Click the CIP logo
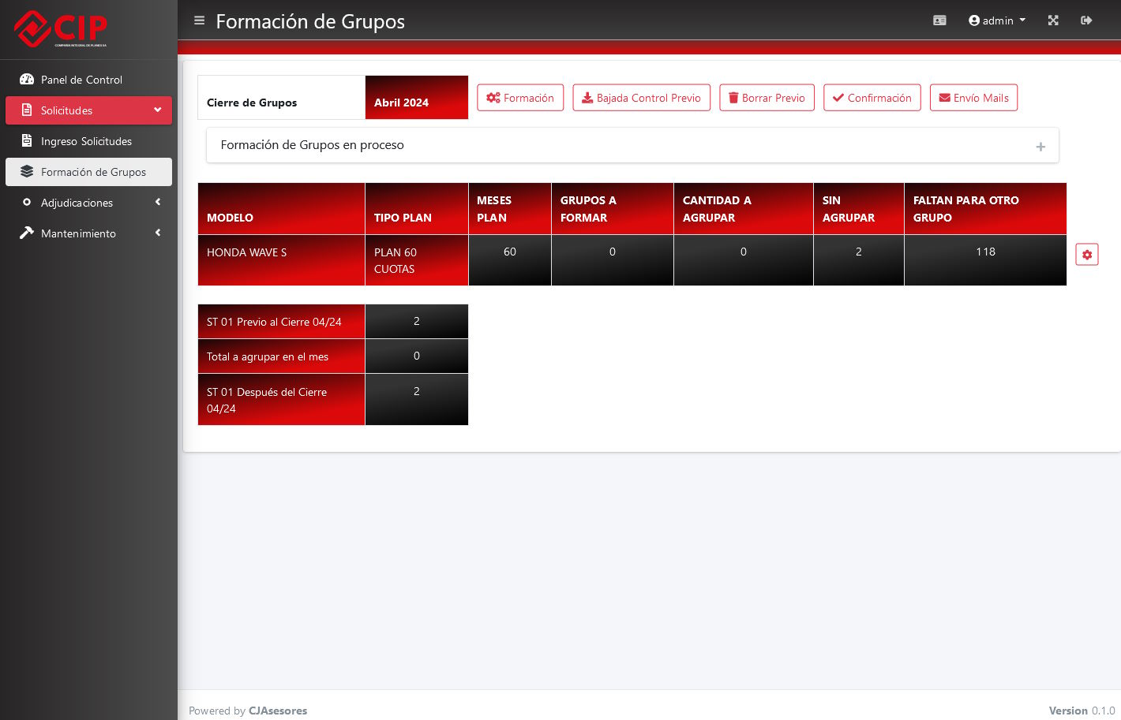 pos(61,29)
